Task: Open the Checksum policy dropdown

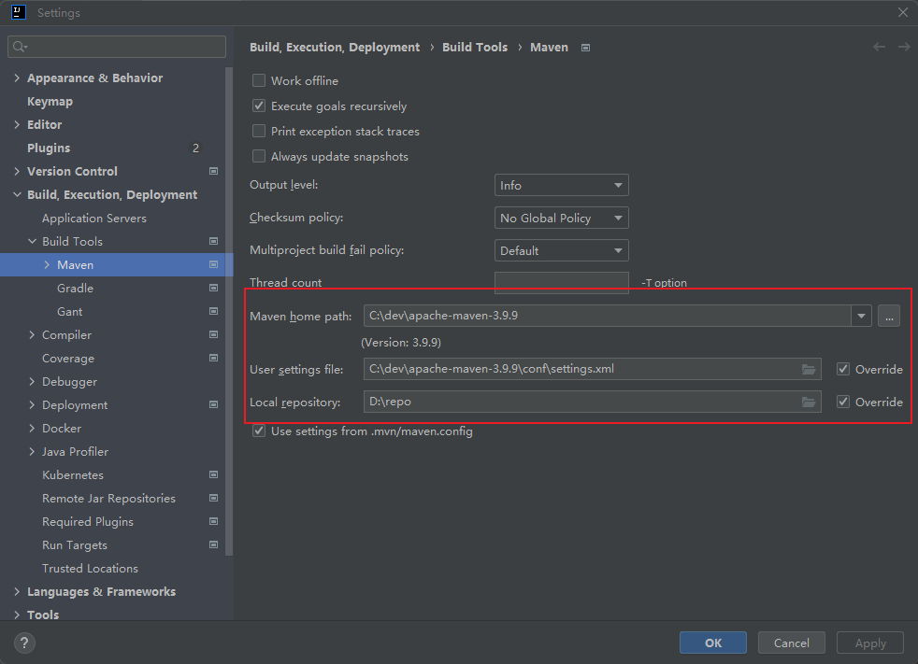Action: [561, 218]
